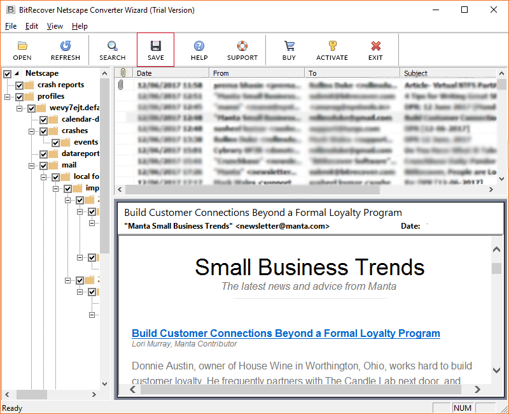Click the BUY cart icon
This screenshot has height=414, width=509.
click(289, 46)
